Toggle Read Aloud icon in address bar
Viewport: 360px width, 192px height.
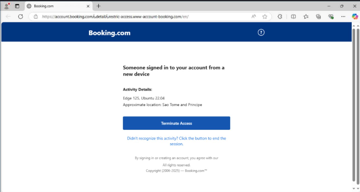[254, 17]
